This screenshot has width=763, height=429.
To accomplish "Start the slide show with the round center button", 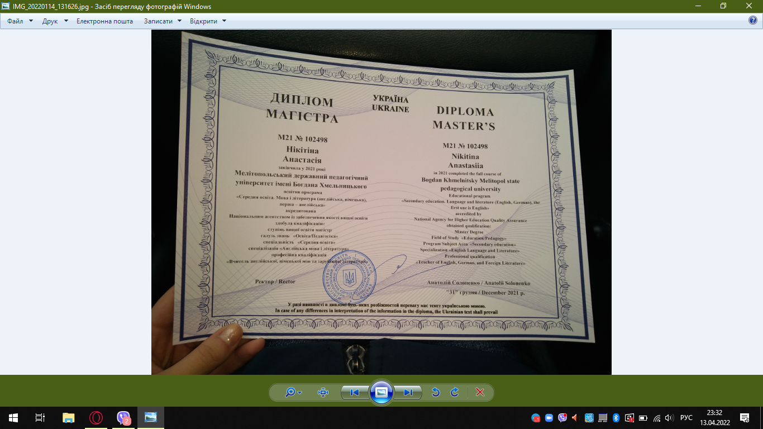I will pos(381,392).
